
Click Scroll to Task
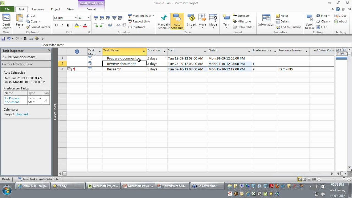(x=310, y=21)
